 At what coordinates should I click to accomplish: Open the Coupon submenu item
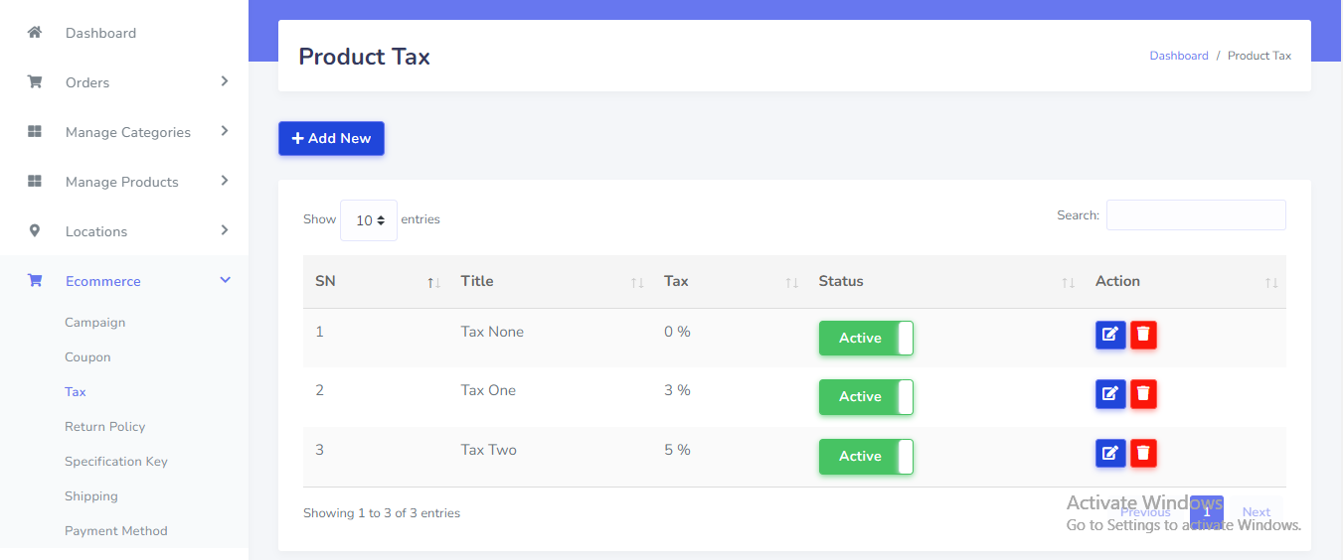click(87, 357)
